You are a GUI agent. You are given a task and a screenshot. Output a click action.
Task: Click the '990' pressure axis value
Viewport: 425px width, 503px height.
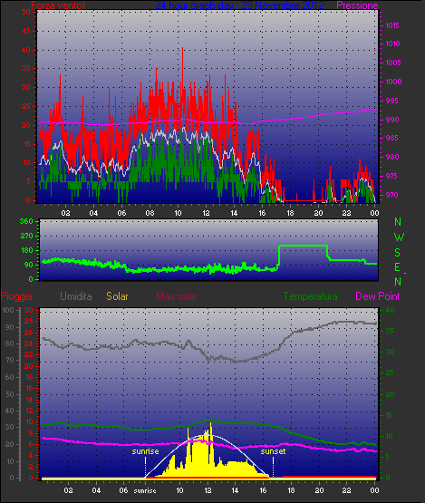click(x=392, y=120)
